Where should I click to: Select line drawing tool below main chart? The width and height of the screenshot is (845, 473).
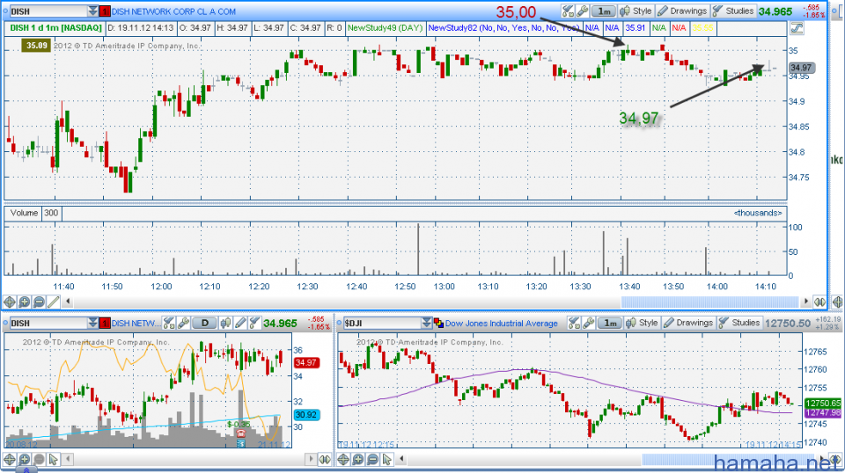click(x=54, y=302)
